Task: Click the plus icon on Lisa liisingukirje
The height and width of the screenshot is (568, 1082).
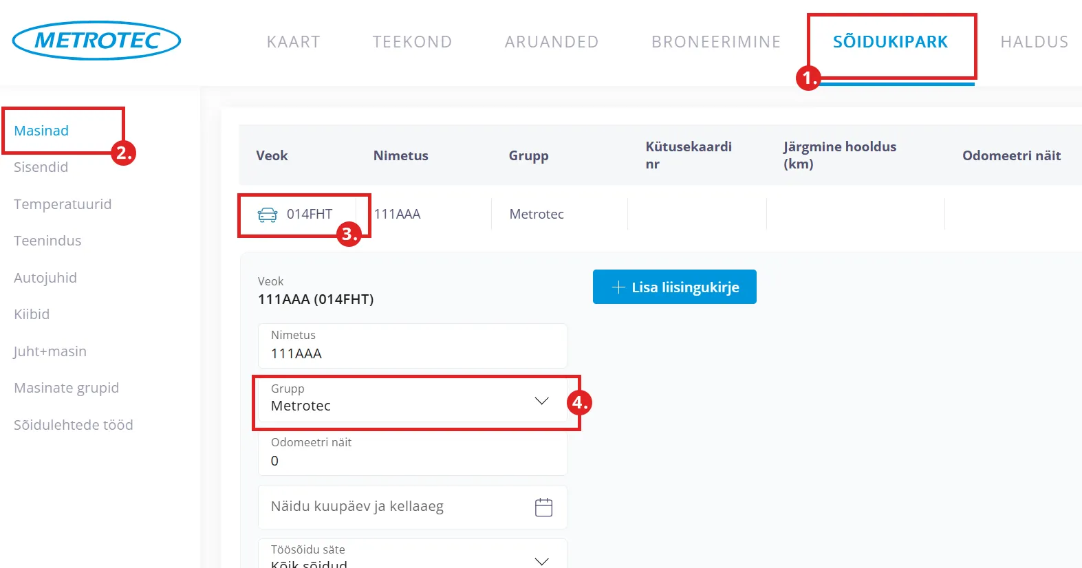Action: click(x=618, y=287)
